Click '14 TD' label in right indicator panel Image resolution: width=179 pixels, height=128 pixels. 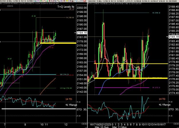tap(162, 99)
